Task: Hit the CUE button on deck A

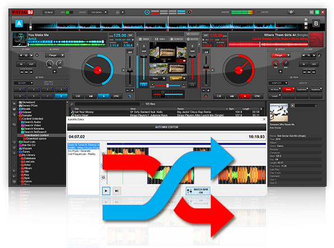Action: [x=78, y=96]
